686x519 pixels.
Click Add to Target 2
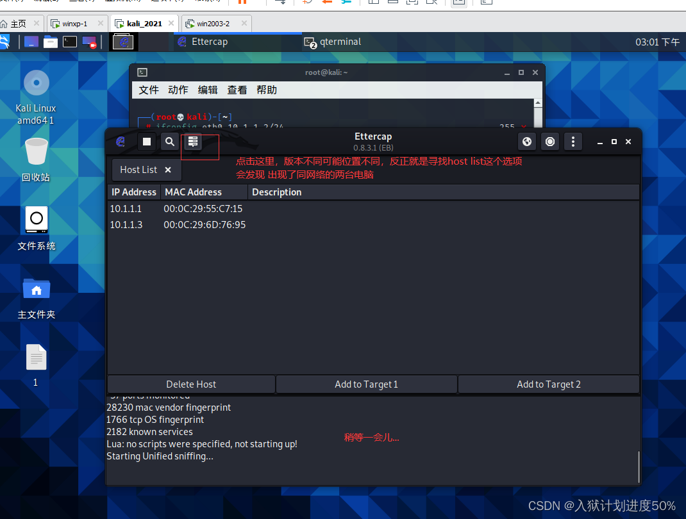pos(549,384)
